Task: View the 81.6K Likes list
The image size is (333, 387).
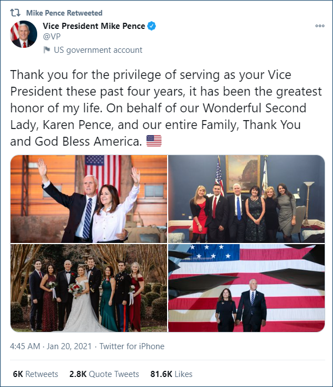Action: coord(171,374)
